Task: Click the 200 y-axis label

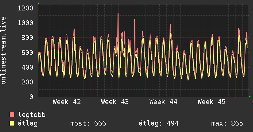Action: (27, 82)
